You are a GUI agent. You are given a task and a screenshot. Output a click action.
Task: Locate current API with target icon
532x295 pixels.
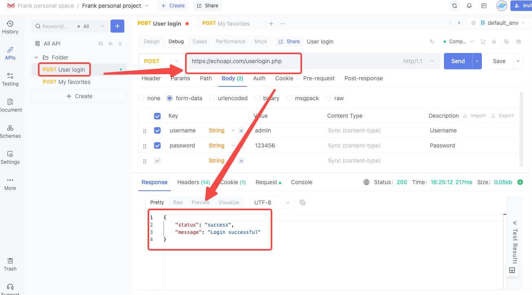pos(110,44)
